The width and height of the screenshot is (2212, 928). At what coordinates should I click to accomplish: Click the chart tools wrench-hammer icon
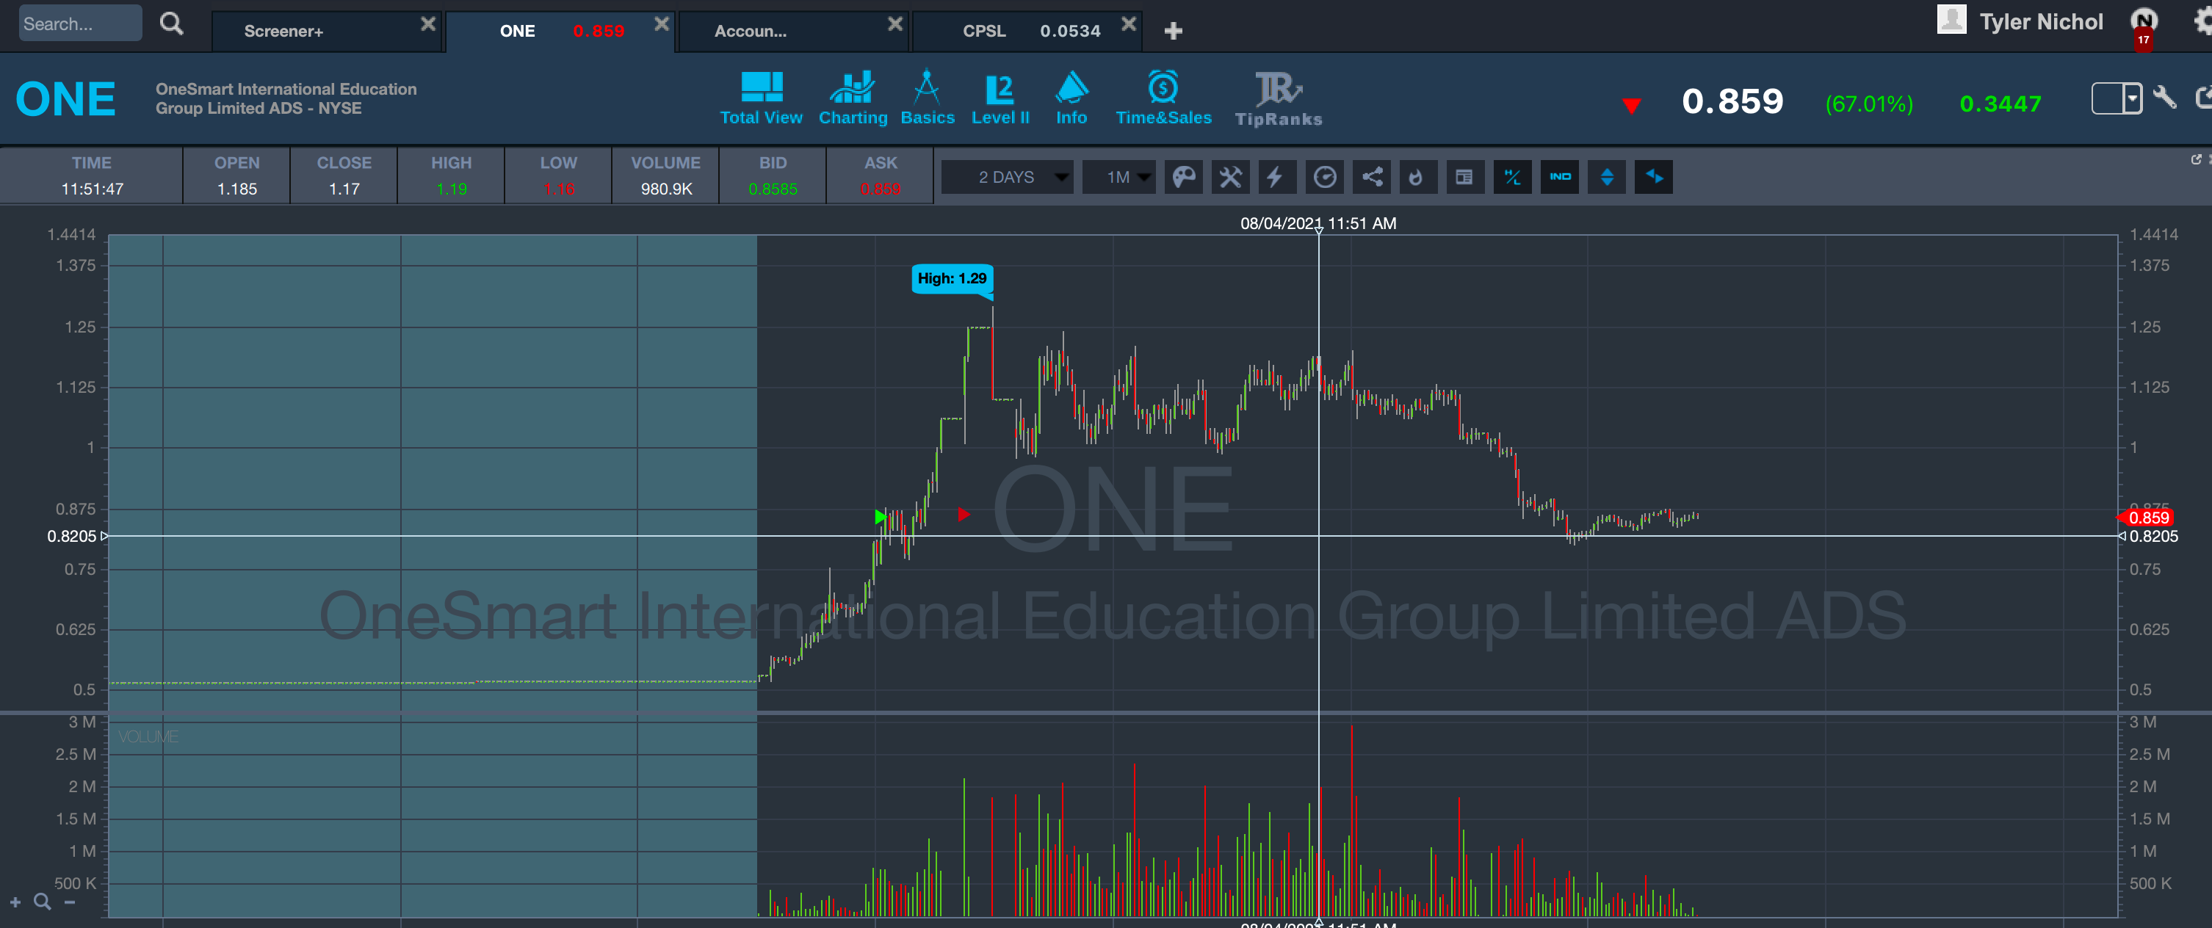point(1231,177)
